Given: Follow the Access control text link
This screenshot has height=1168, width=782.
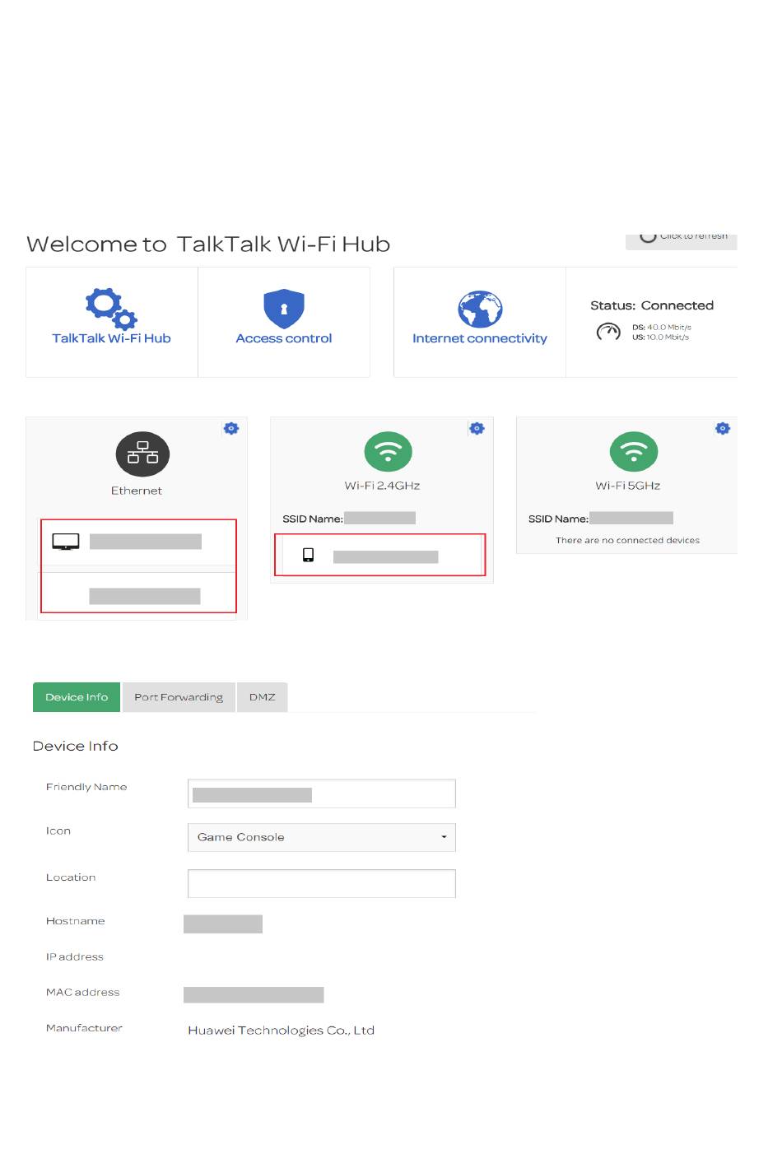Looking at the screenshot, I should (x=284, y=338).
